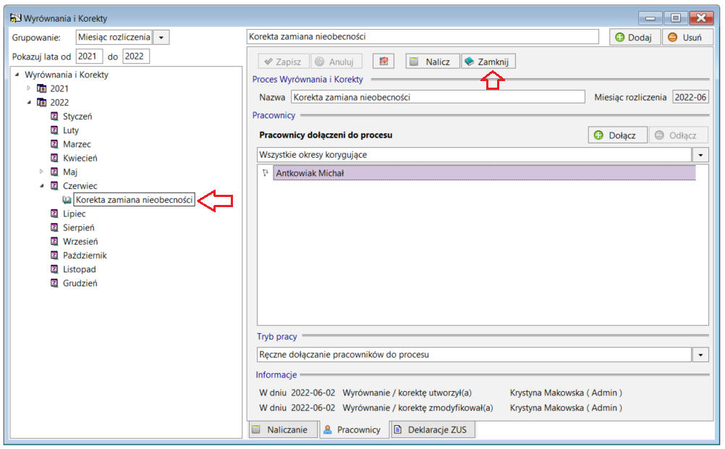
Task: Click the Zapisz button
Action: coord(284,62)
